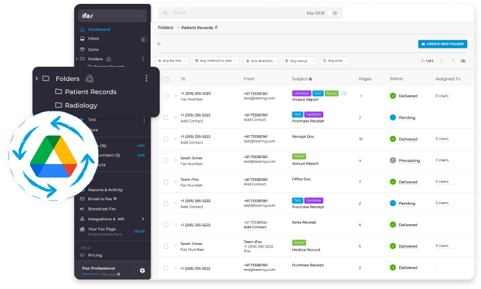The width and height of the screenshot is (481, 289).
Task: Click the green Social tag on Medical Record
Action: point(299,242)
